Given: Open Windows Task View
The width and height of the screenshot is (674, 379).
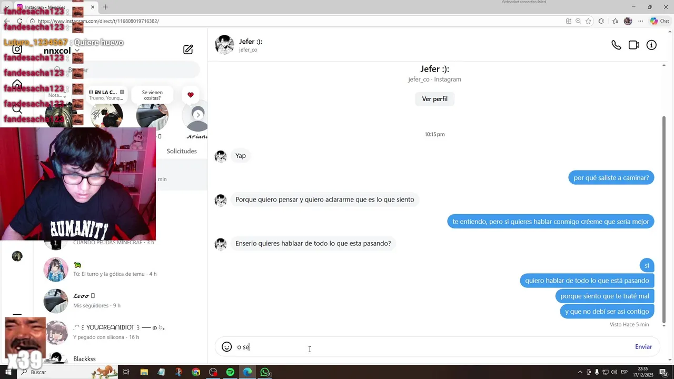Looking at the screenshot, I should point(126,372).
